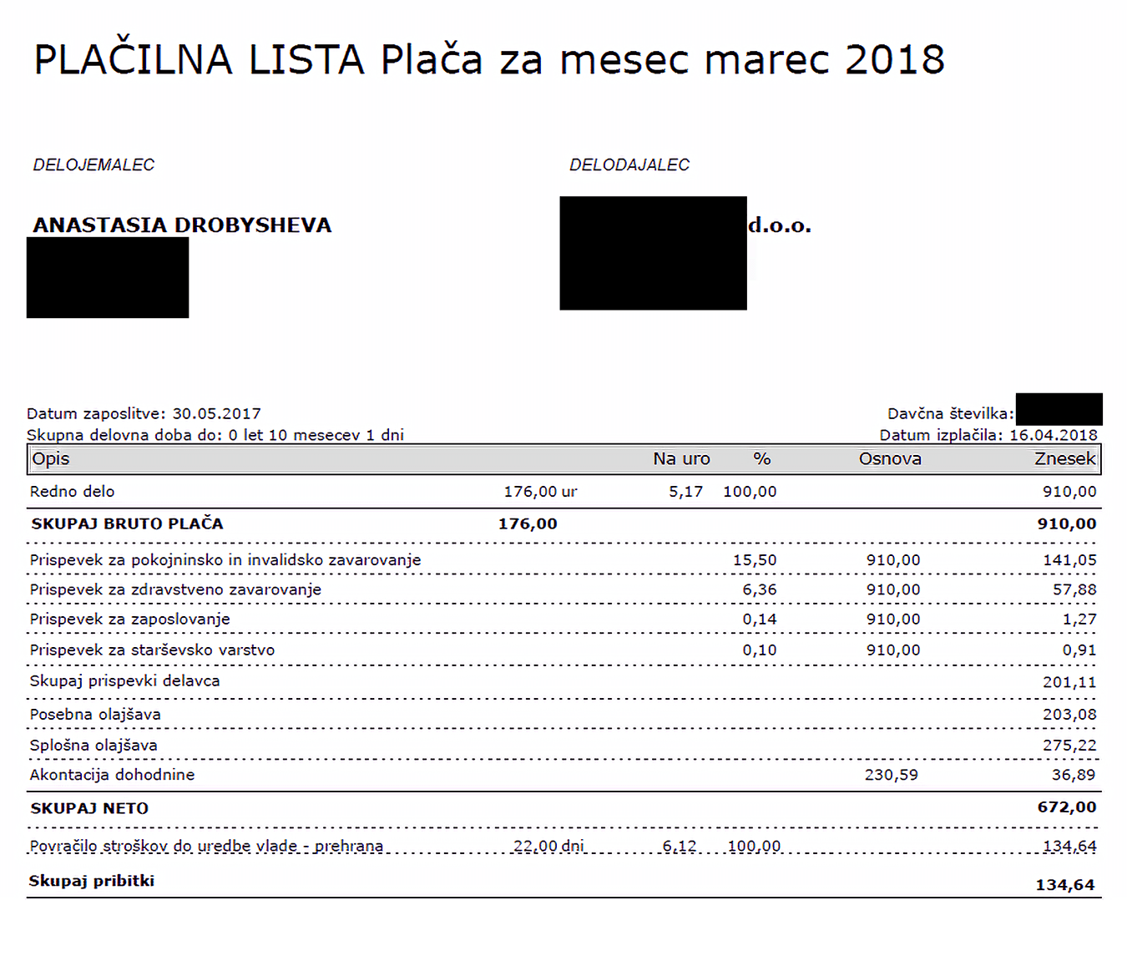Click the 'Znesek' column header
The height and width of the screenshot is (966, 1127).
pos(1065,458)
